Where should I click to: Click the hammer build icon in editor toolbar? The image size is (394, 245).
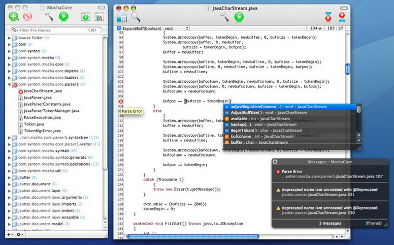[x=225, y=17]
